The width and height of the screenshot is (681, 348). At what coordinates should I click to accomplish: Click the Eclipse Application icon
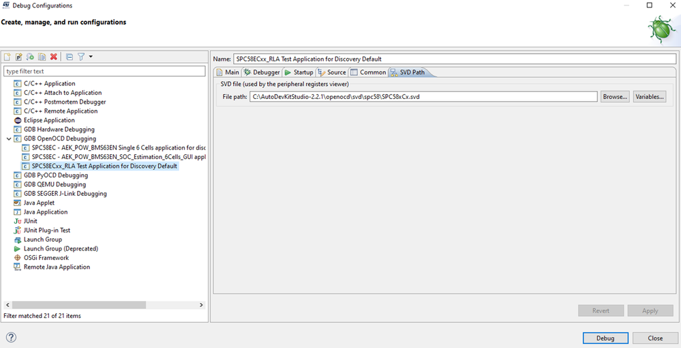click(17, 120)
